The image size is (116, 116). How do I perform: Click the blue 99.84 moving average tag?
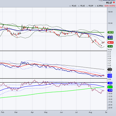pos(110,37)
